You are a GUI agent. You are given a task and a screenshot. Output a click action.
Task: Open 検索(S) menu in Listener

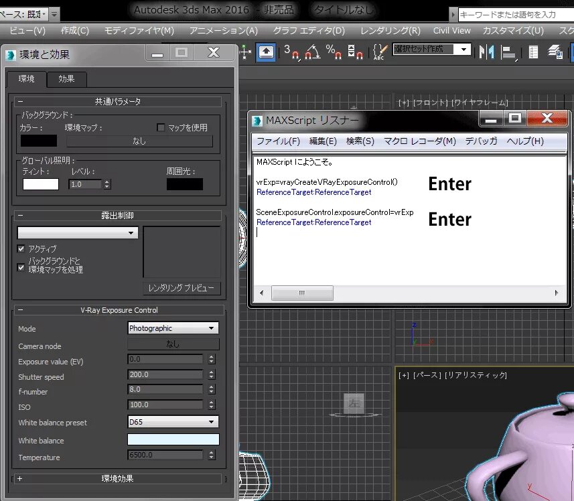click(360, 141)
